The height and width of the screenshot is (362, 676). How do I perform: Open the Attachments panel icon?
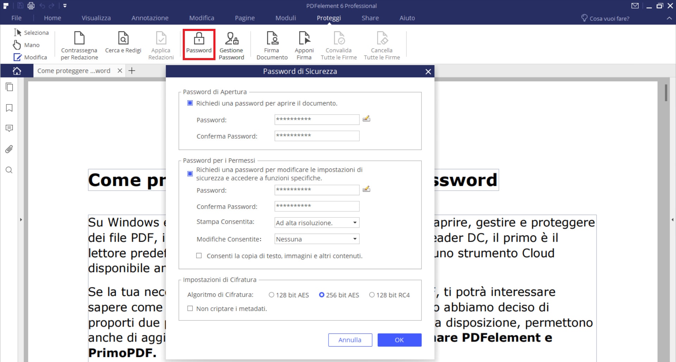point(9,149)
